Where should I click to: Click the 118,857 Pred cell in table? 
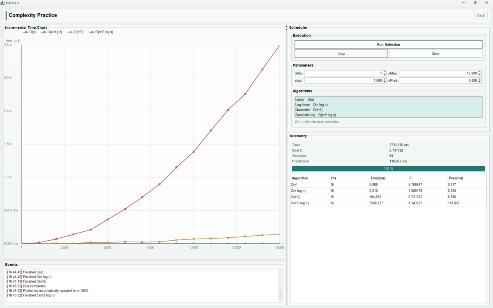pyautogui.click(x=466, y=203)
